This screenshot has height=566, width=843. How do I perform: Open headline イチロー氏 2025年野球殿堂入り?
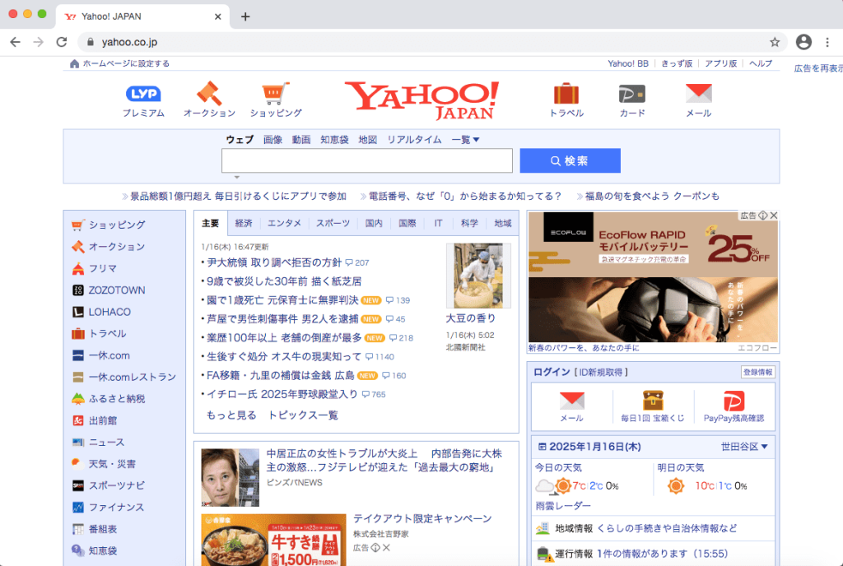(x=282, y=394)
